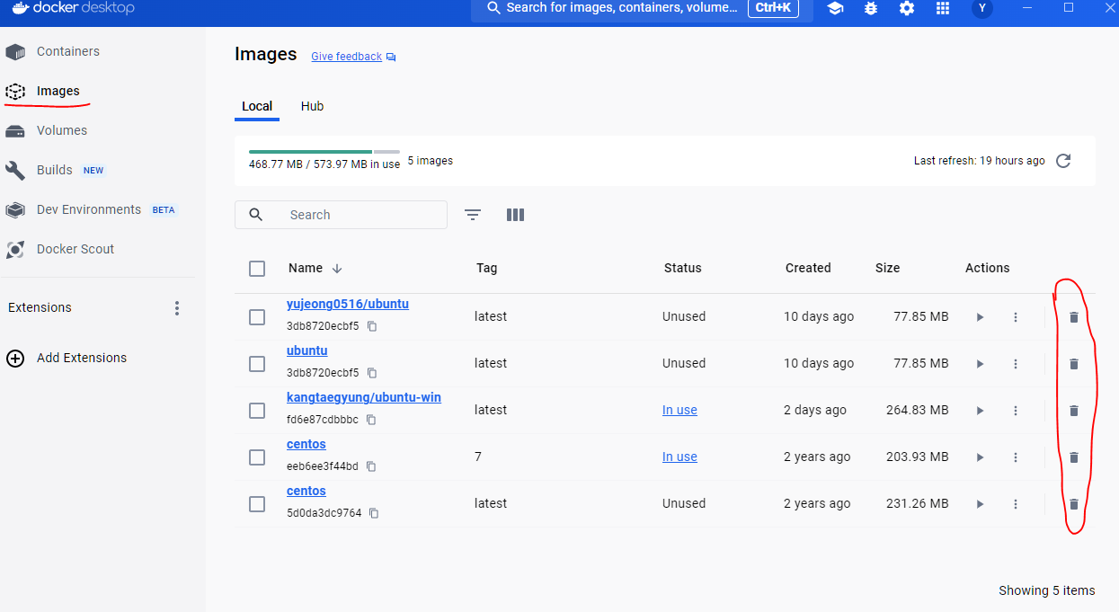The height and width of the screenshot is (612, 1119).
Task: Select the yujeong0516/ubuntu image checkbox
Action: point(257,317)
